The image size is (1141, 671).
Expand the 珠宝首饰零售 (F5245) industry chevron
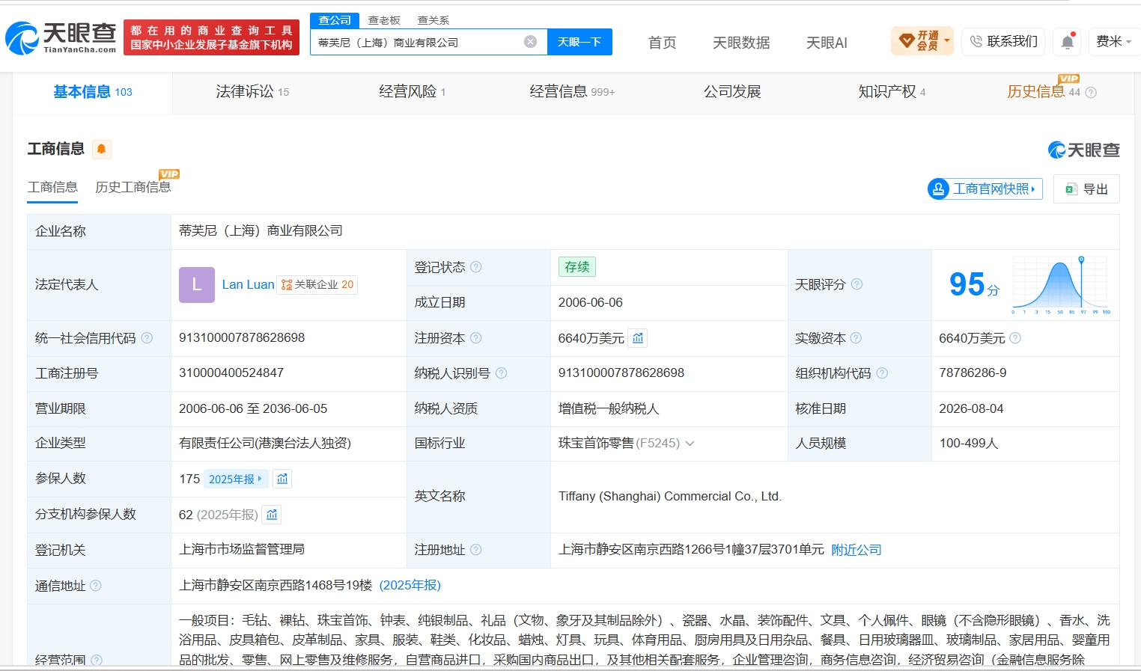(690, 444)
